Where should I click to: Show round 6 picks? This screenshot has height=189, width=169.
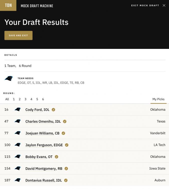[43, 99]
